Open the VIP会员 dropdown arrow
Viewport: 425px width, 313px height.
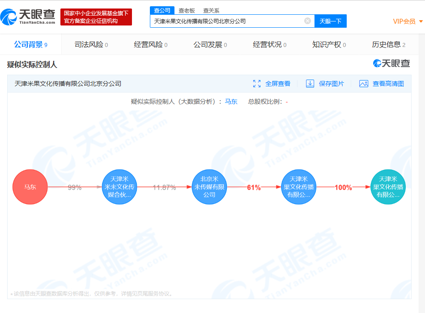click(x=421, y=21)
